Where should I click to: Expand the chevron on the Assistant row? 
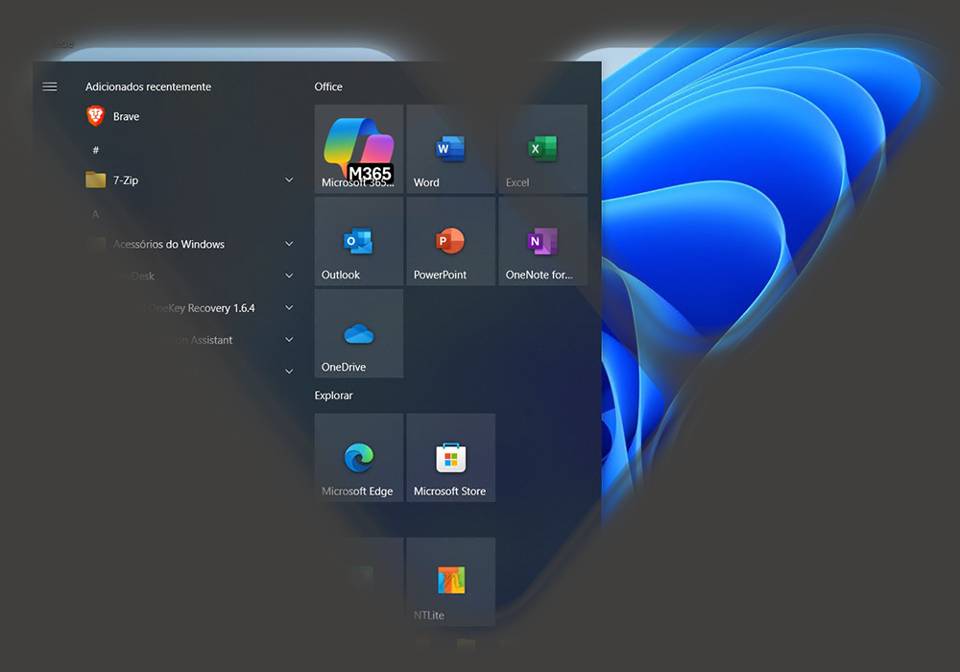tap(289, 340)
